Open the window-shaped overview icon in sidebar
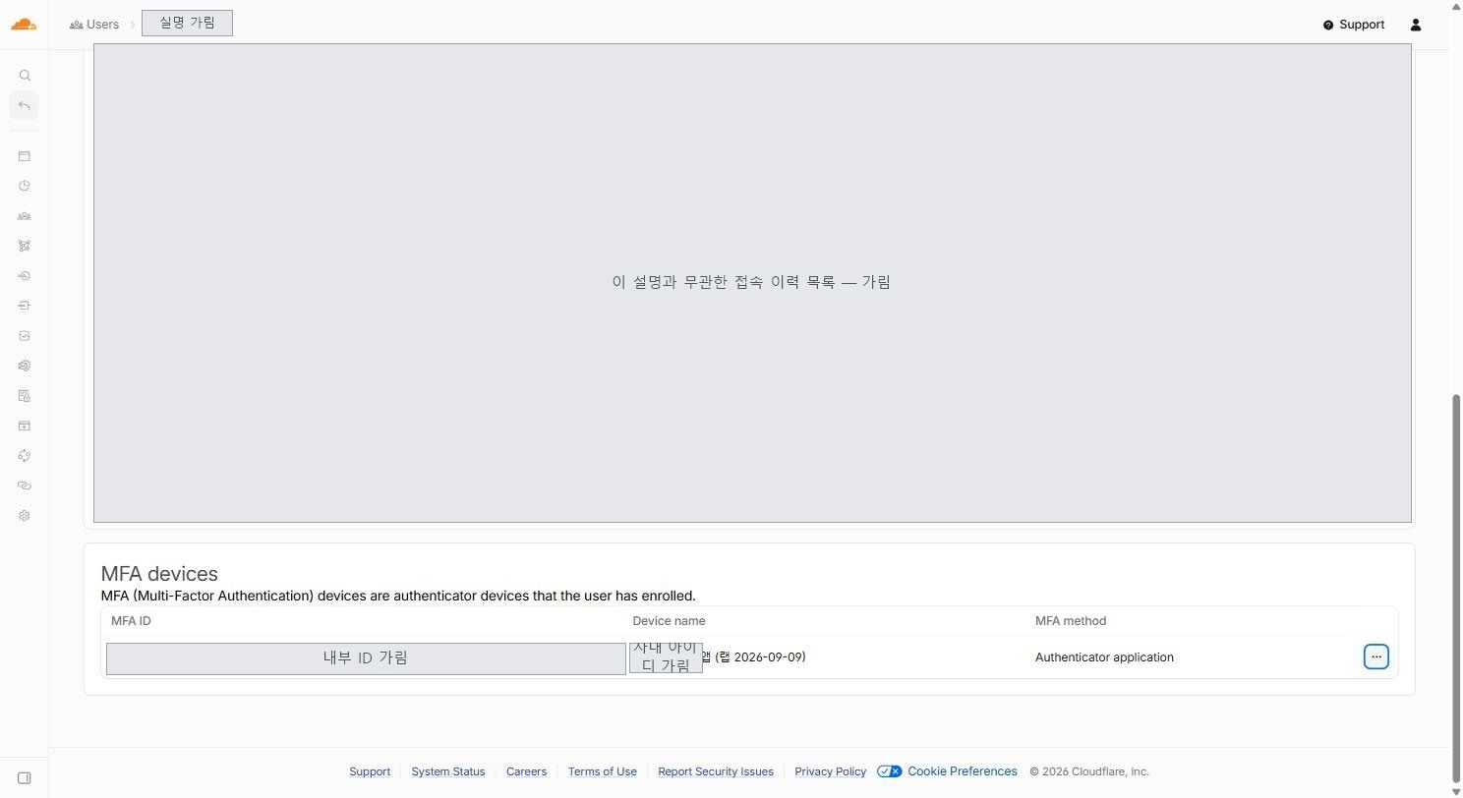 (25, 156)
